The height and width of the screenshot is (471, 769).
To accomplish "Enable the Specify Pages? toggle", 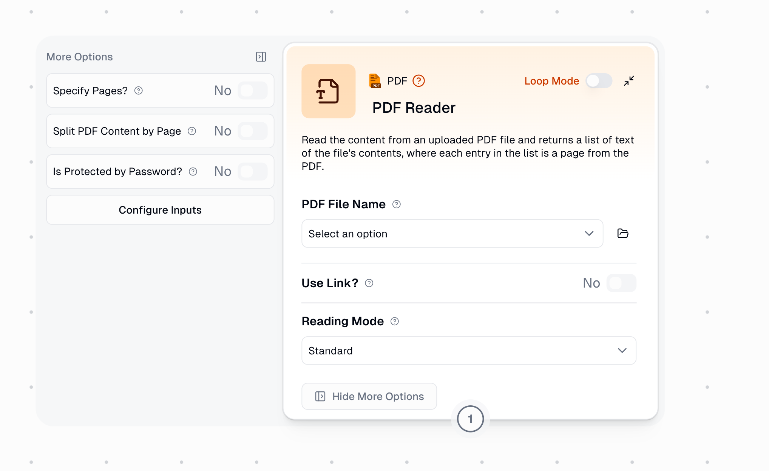I will click(252, 91).
